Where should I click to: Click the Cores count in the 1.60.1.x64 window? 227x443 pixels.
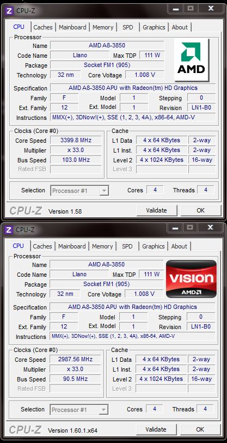pos(155,409)
